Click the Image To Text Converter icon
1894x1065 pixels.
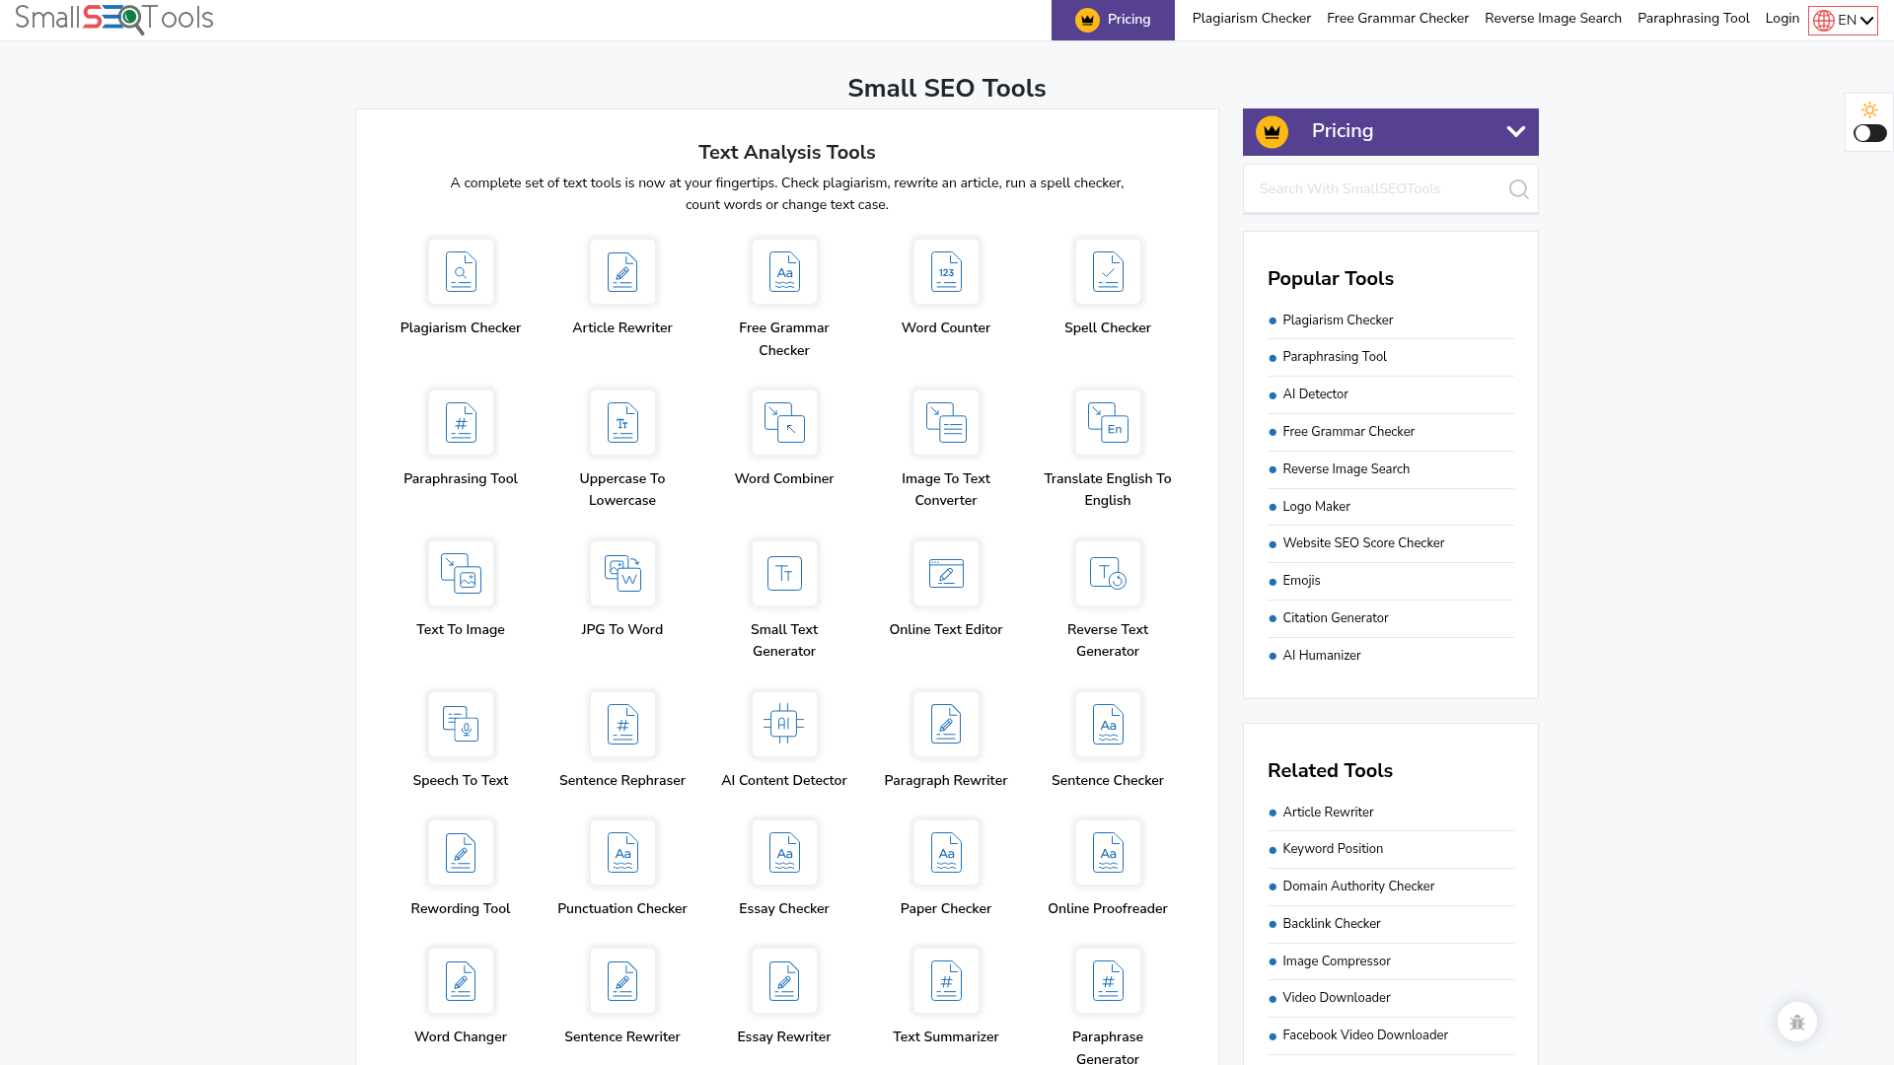(945, 423)
